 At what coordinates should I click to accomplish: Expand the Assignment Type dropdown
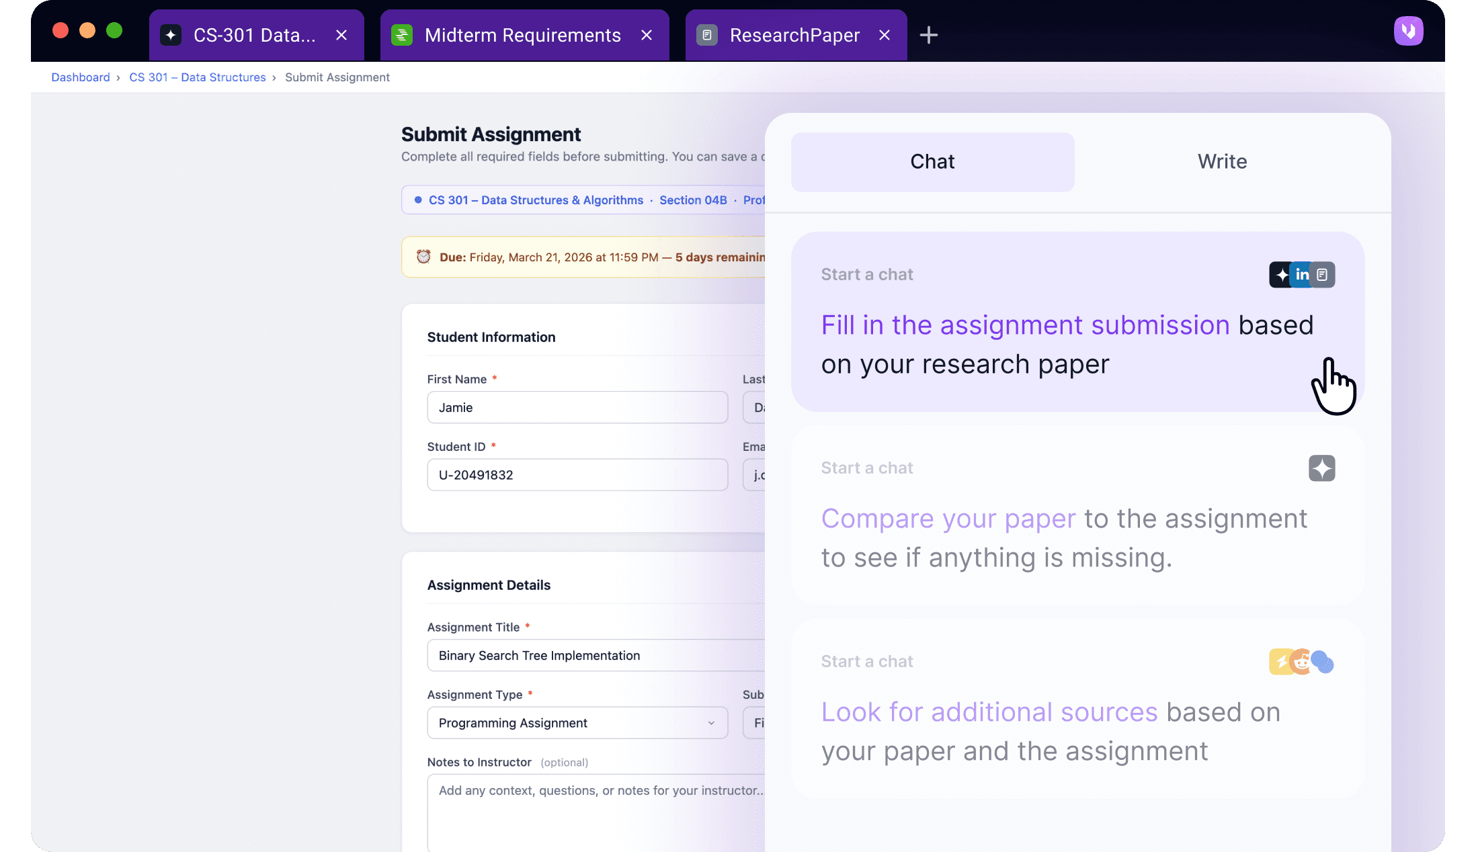click(577, 723)
